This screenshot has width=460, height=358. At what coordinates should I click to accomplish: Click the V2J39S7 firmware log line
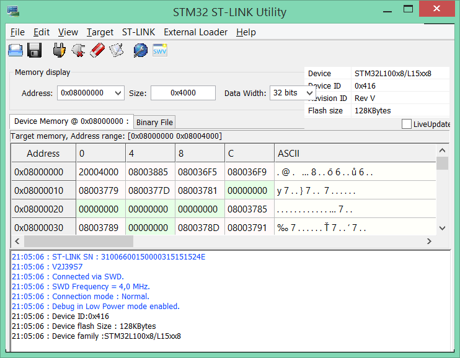click(47, 267)
